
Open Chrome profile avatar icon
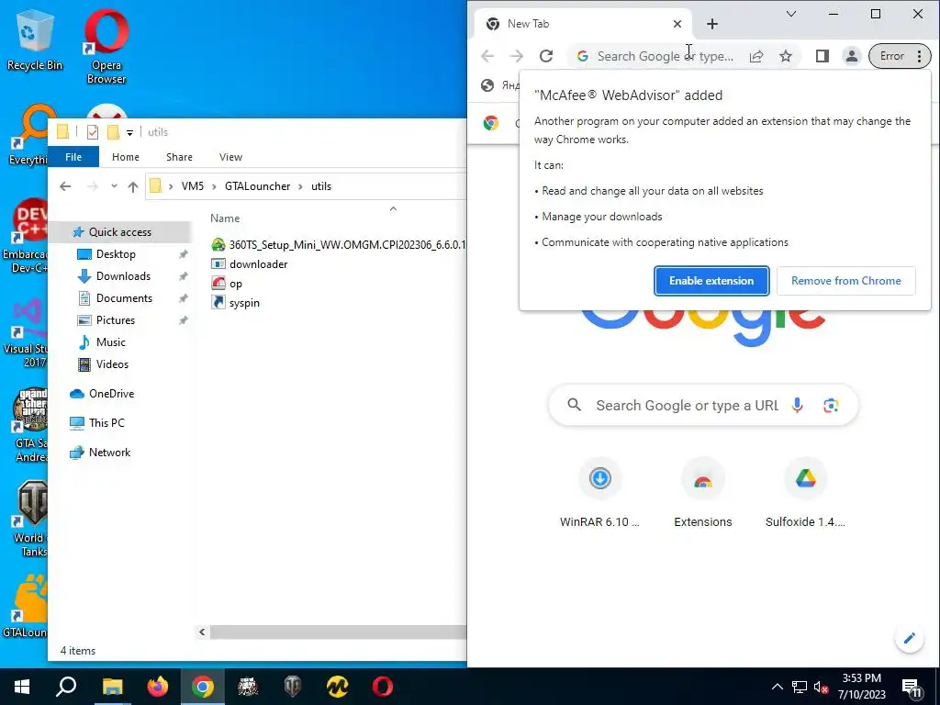851,56
